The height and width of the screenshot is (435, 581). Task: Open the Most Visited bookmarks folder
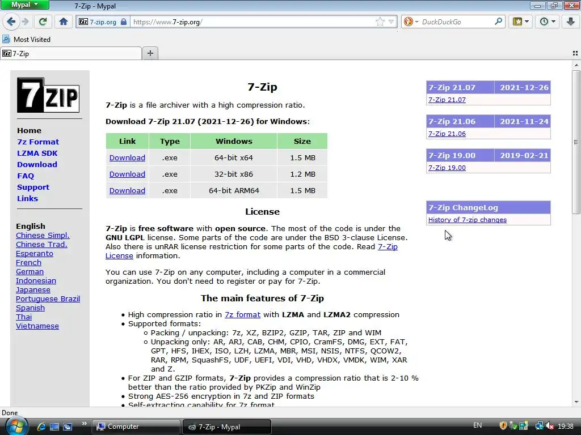(26, 39)
